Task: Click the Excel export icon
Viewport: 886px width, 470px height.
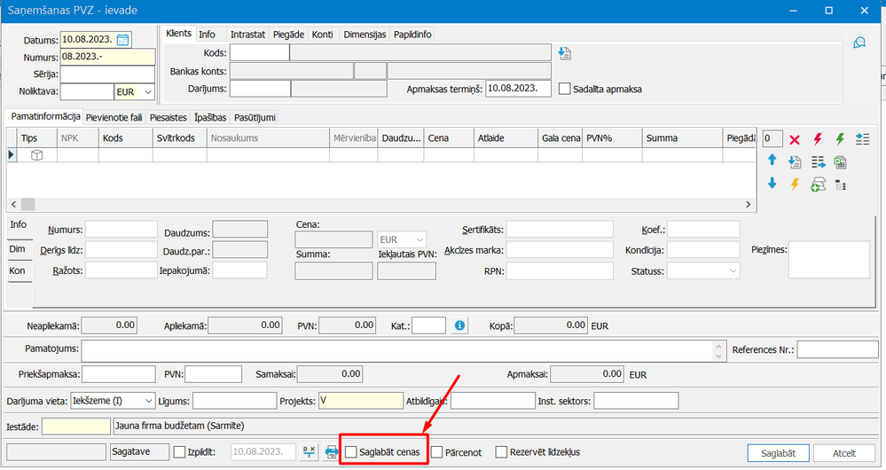Action: pos(840,161)
